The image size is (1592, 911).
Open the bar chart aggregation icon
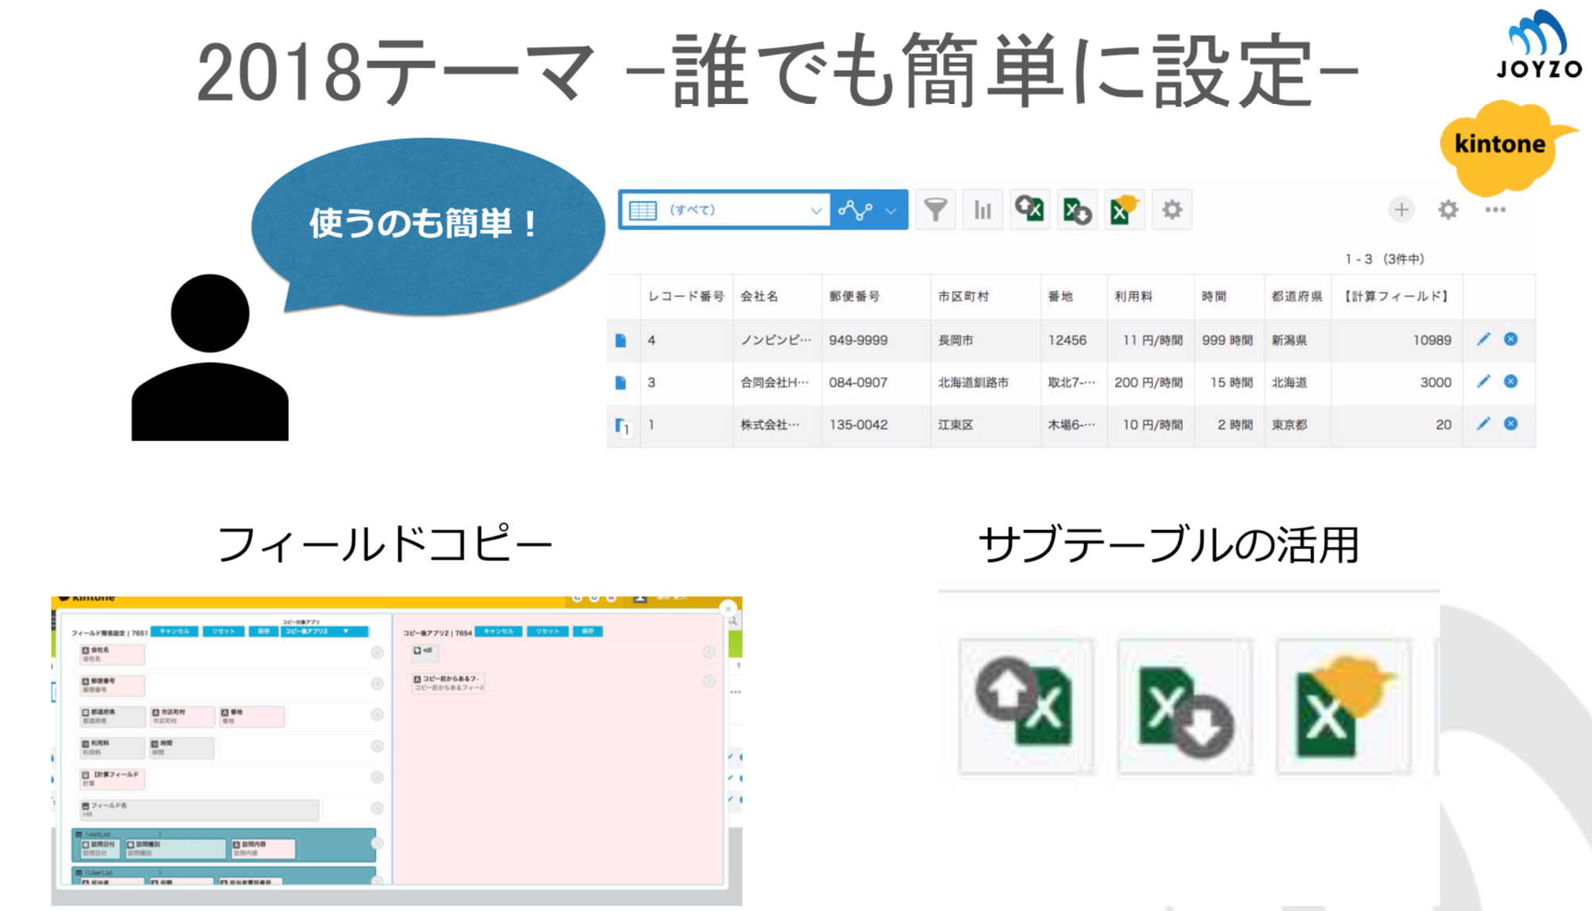click(983, 210)
